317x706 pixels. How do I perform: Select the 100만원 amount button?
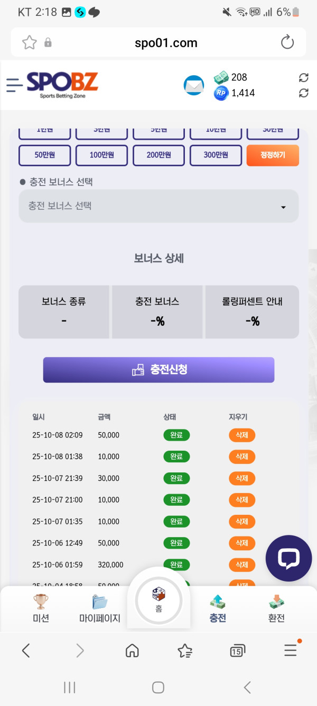[101, 155]
